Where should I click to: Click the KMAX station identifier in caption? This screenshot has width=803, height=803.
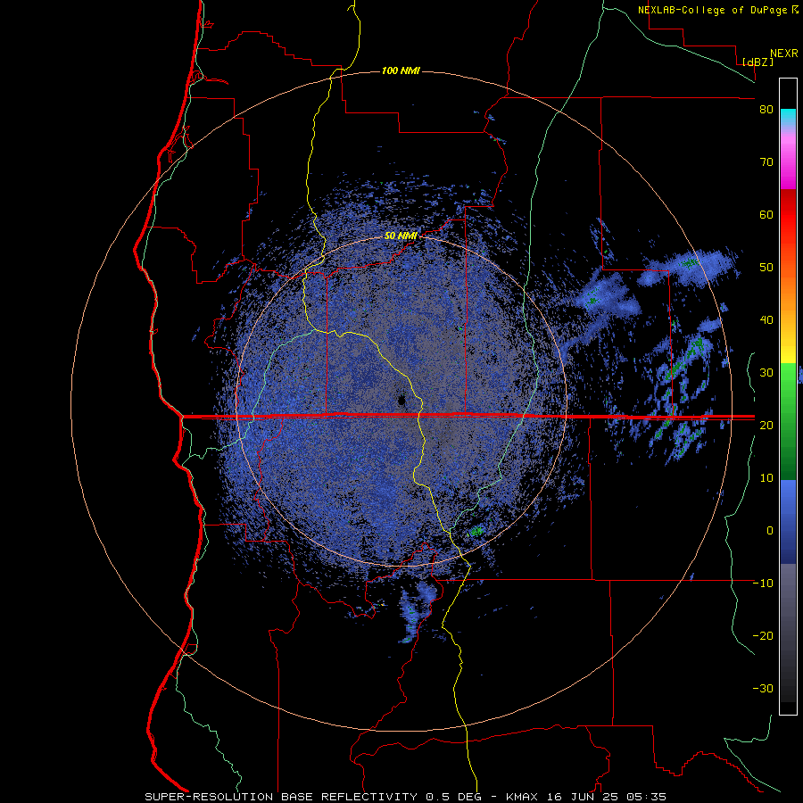[524, 797]
